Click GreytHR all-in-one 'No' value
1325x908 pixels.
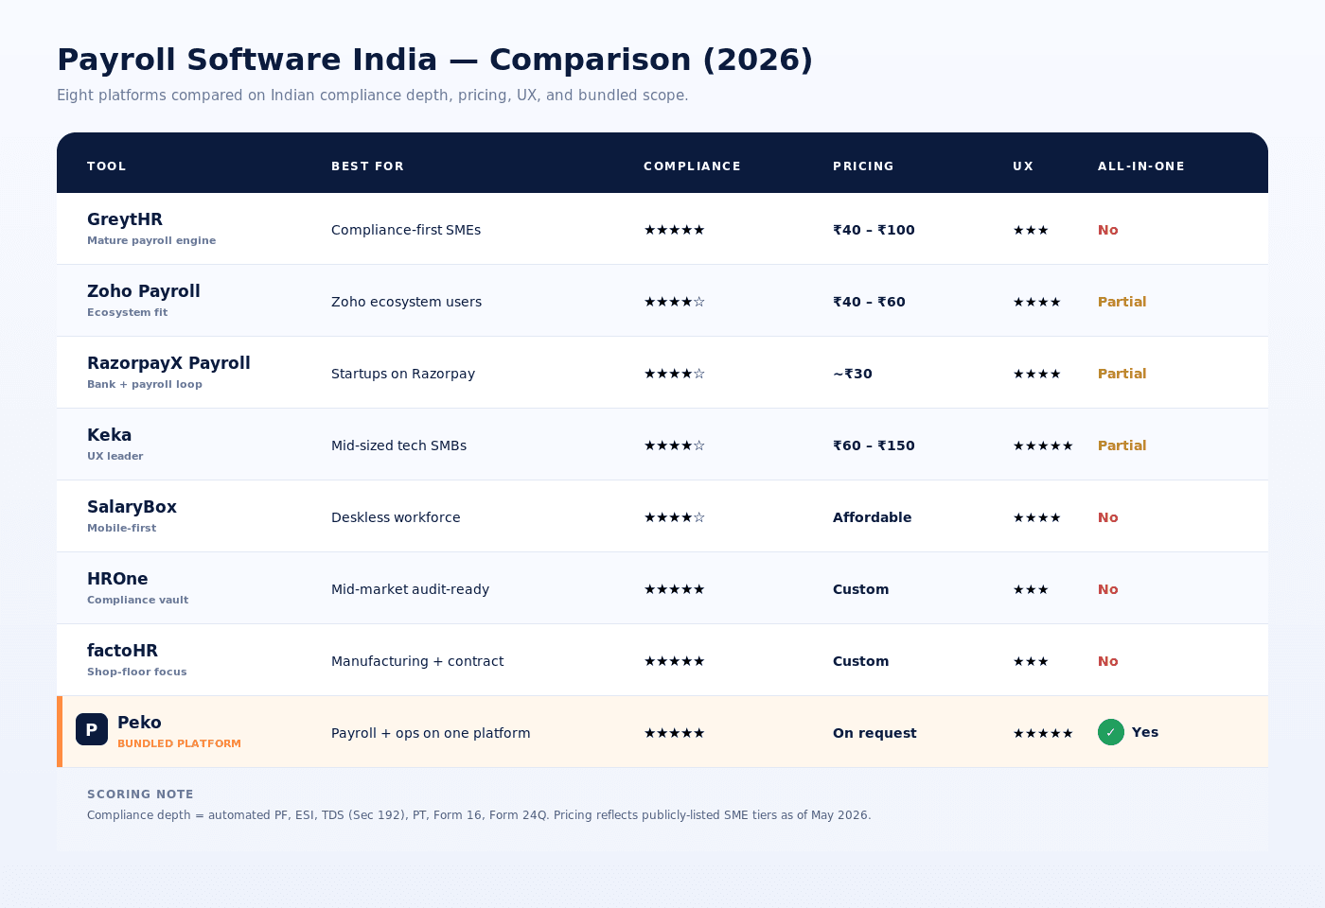1108,230
